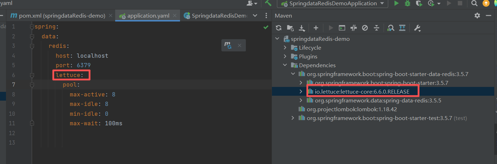Click floating Load Maven Changes icon in editor

tap(228, 45)
